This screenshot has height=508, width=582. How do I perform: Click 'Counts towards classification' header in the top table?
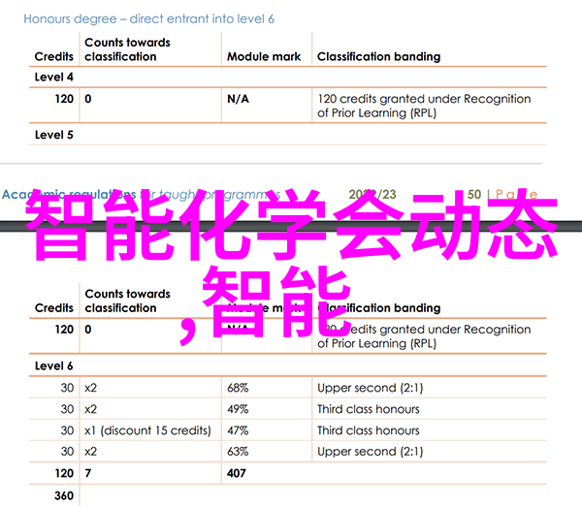click(127, 49)
